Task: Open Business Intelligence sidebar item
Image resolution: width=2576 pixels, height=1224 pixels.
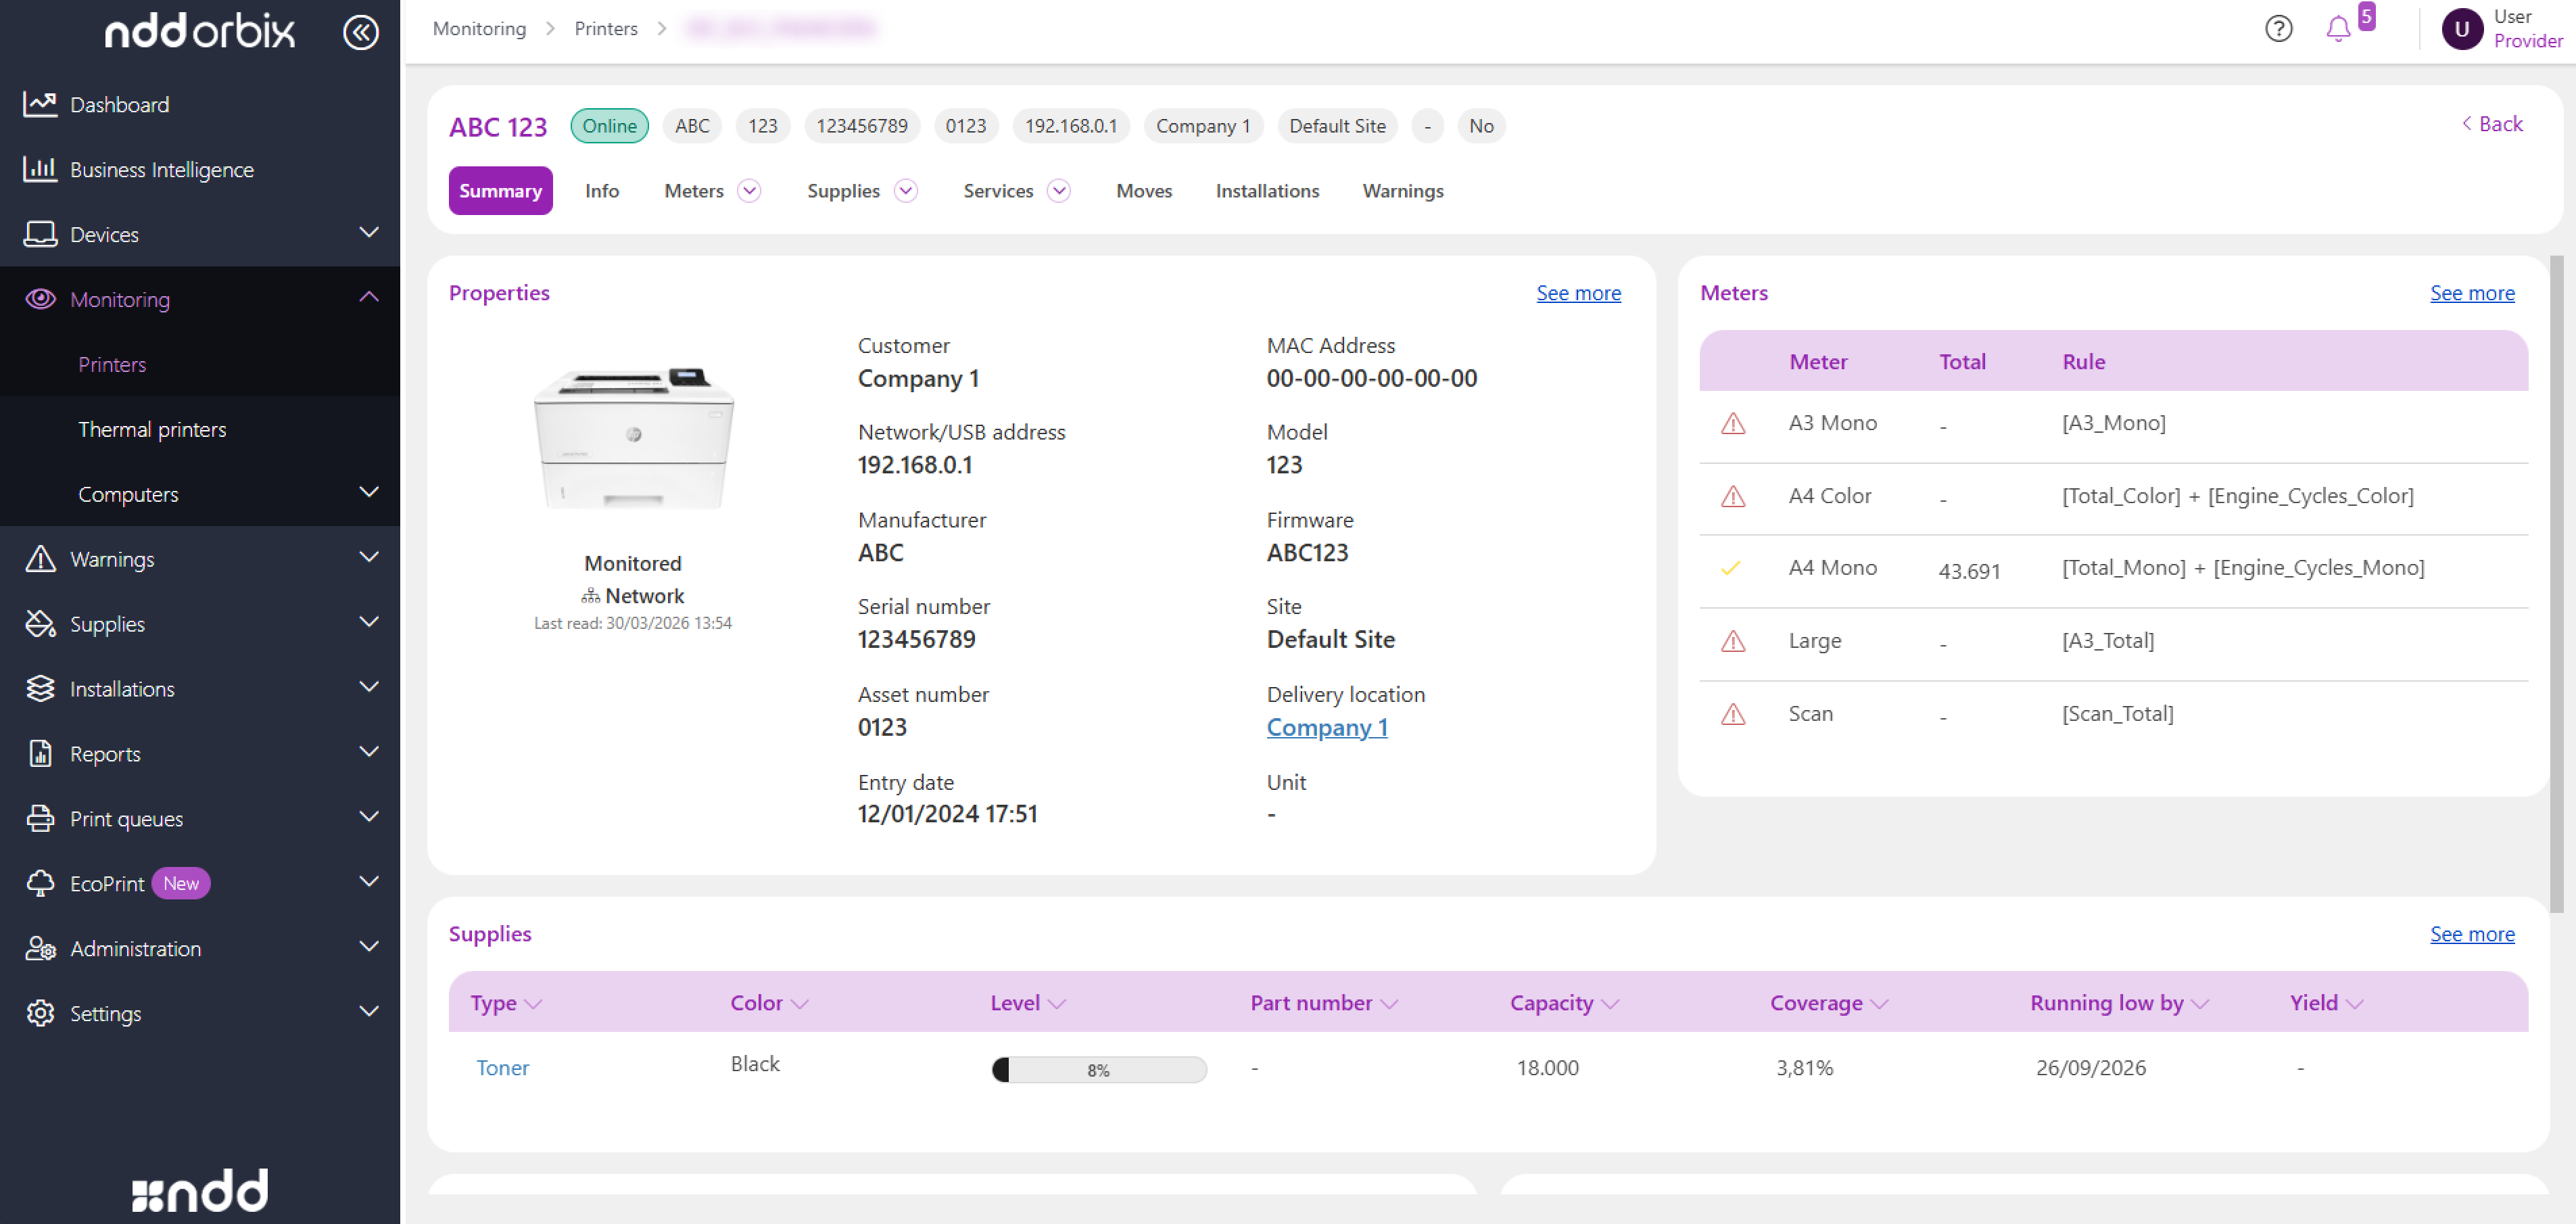Action: [161, 169]
